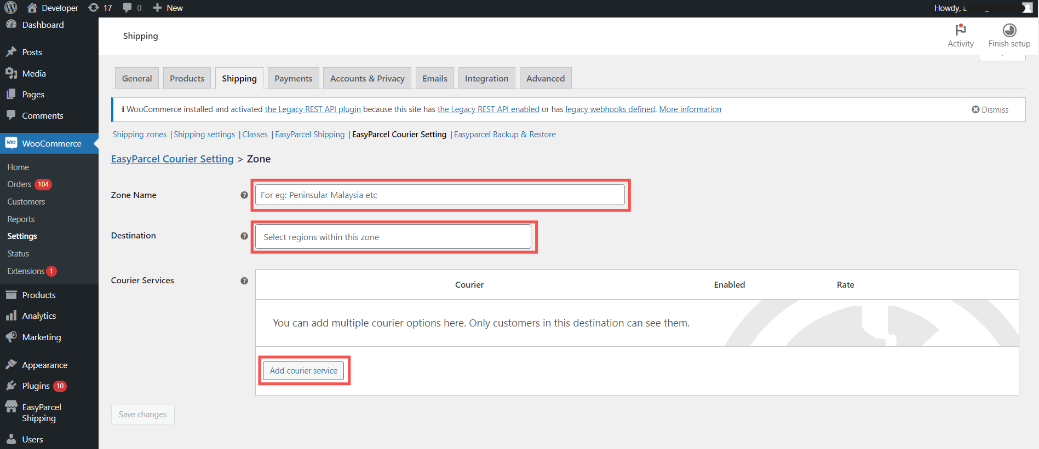Viewport: 1039px width, 449px height.
Task: Open the Developer site home icon
Action: (x=32, y=8)
